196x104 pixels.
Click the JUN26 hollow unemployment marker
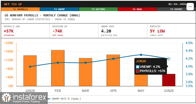[169, 59]
